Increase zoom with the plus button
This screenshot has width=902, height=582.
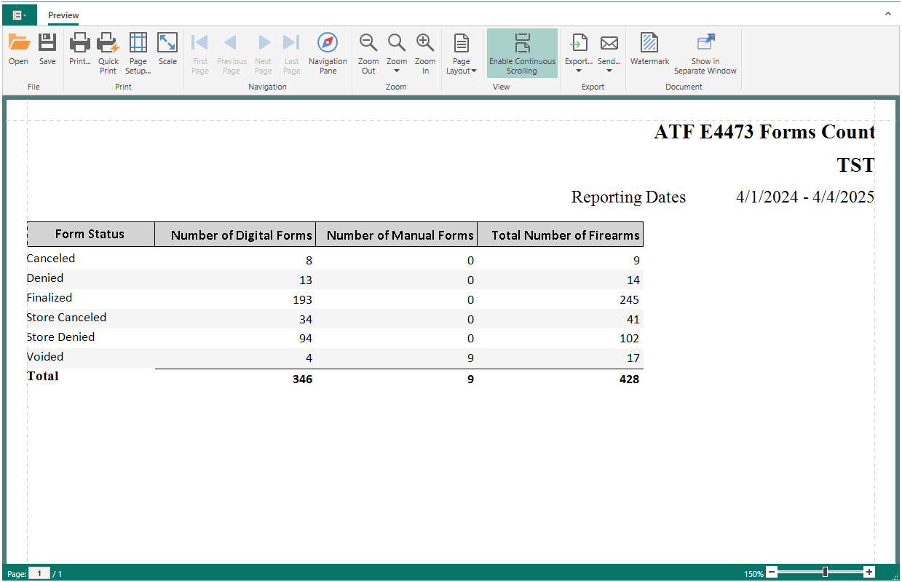point(869,573)
